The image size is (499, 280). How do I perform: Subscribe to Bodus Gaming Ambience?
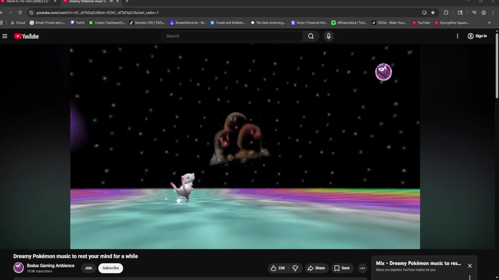coord(111,268)
